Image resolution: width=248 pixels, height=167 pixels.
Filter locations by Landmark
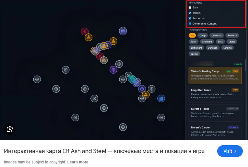217,35
